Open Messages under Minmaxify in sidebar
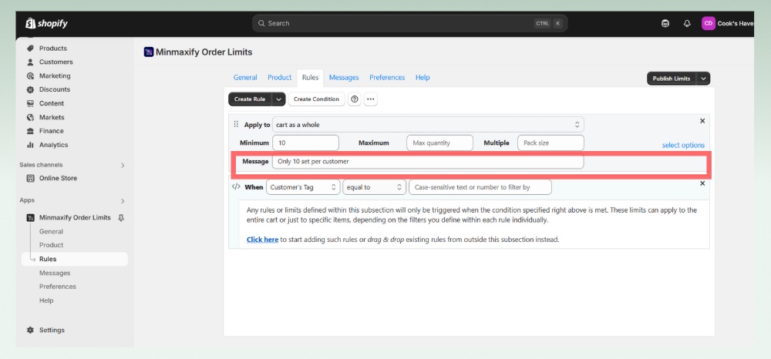This screenshot has width=771, height=359. 55,273
